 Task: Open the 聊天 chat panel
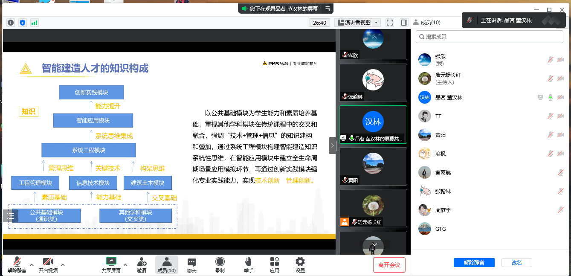[x=192, y=264]
